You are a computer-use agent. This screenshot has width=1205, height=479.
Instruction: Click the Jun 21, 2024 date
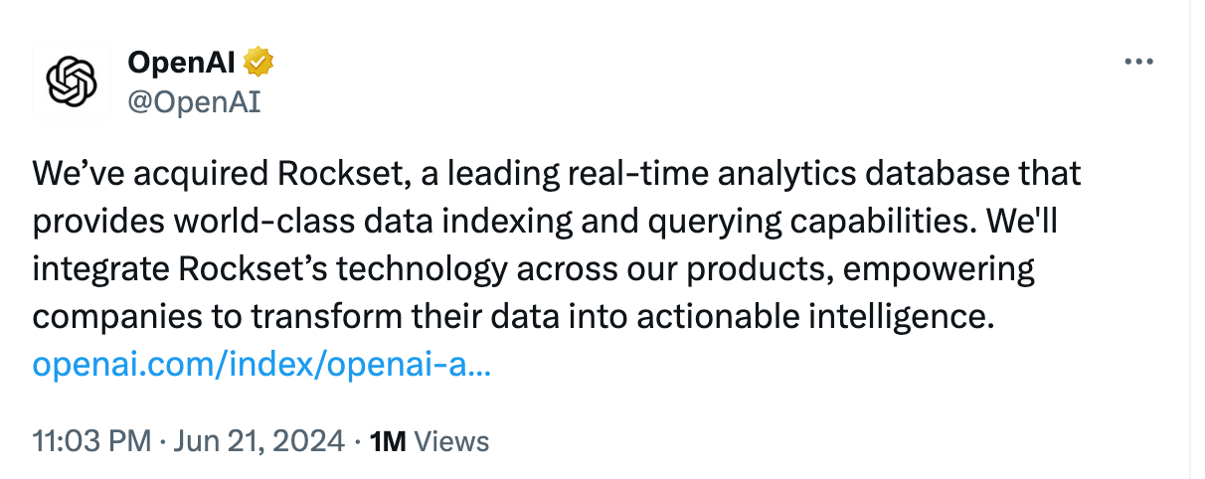click(x=260, y=440)
